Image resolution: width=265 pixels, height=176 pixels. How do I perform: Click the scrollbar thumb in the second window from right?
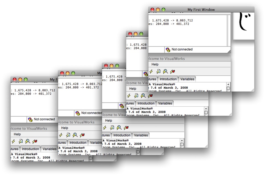pyautogui.click(x=206, y=112)
